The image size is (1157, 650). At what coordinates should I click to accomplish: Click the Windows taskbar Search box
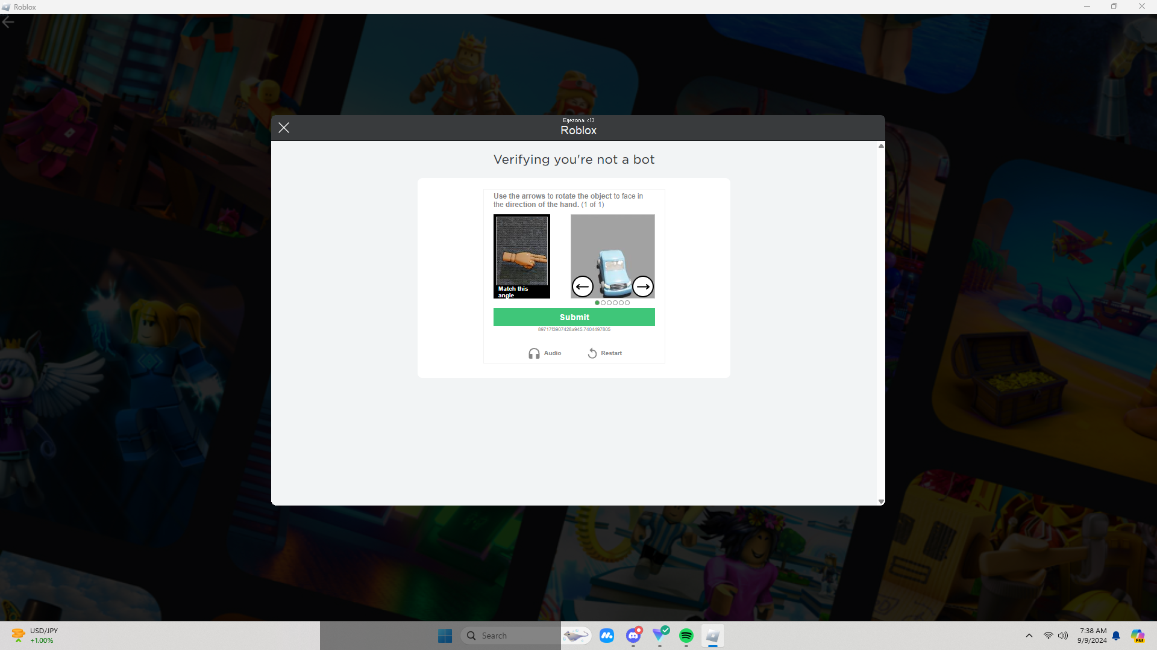(509, 636)
